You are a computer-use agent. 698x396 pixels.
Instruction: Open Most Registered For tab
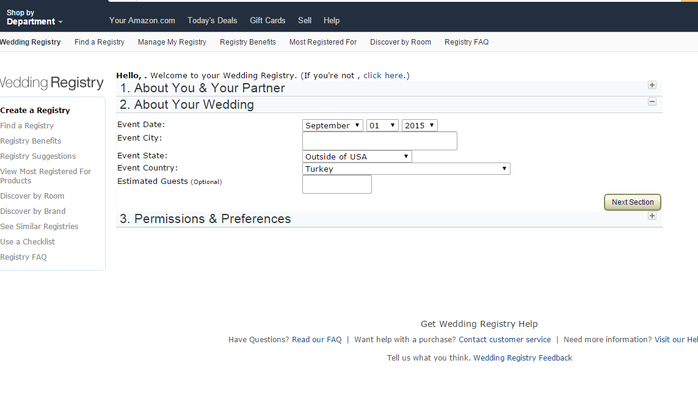322,42
